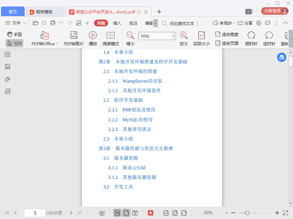
Task: Activate the Select tool (选择)
Action: 14,43
